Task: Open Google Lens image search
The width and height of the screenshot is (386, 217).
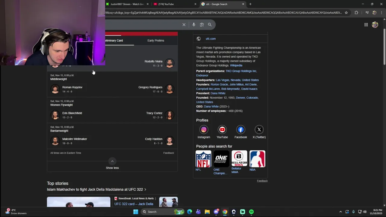Action: pyautogui.click(x=202, y=25)
